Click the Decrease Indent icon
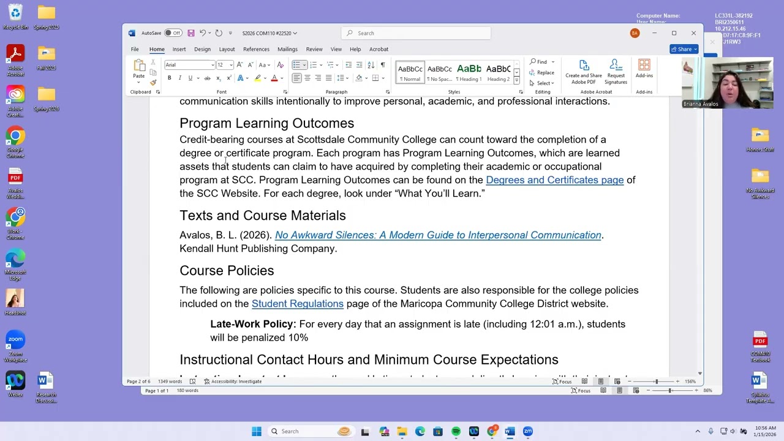The width and height of the screenshot is (784, 441). coord(349,65)
